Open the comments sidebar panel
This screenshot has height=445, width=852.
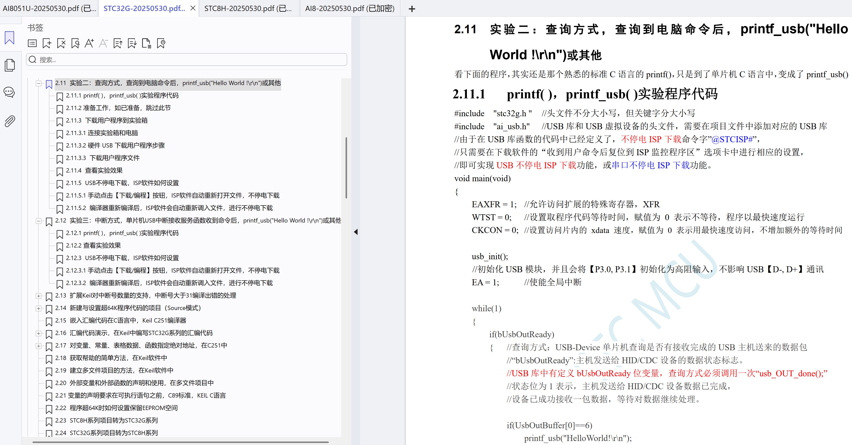9,92
